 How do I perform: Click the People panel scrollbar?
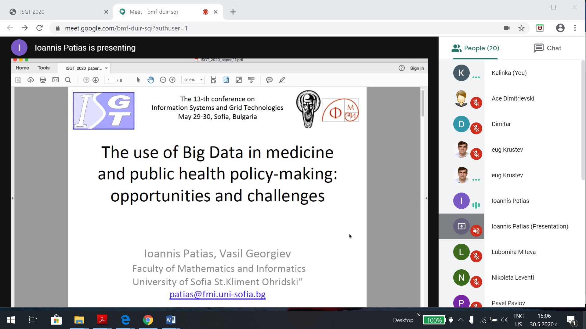(583, 120)
